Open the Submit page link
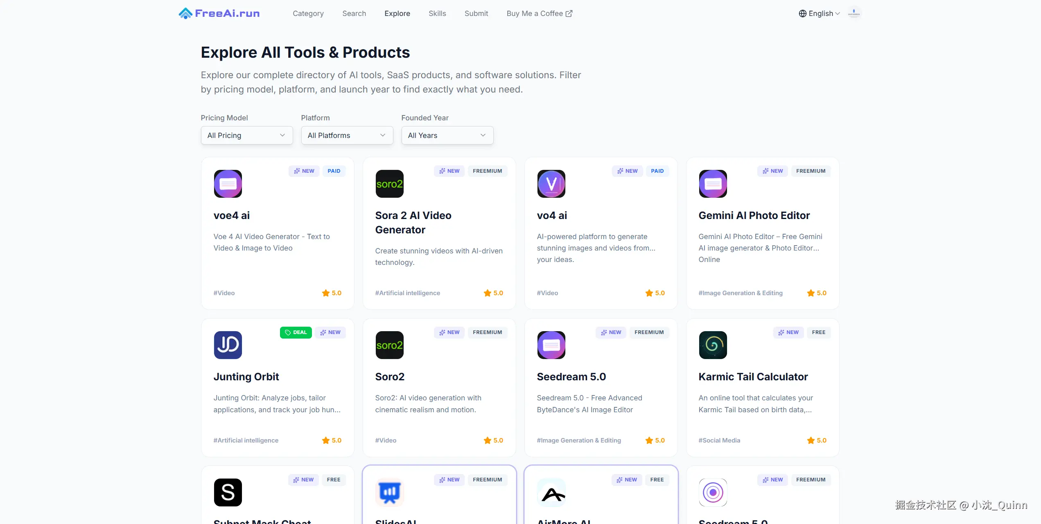This screenshot has width=1041, height=524. click(476, 14)
